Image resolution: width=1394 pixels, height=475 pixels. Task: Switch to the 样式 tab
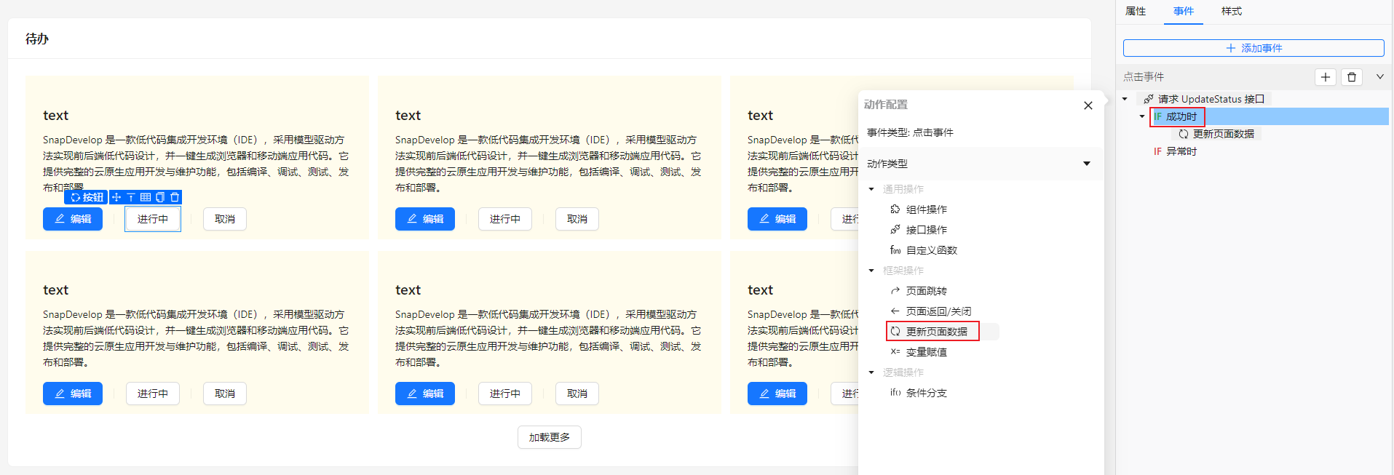1231,11
